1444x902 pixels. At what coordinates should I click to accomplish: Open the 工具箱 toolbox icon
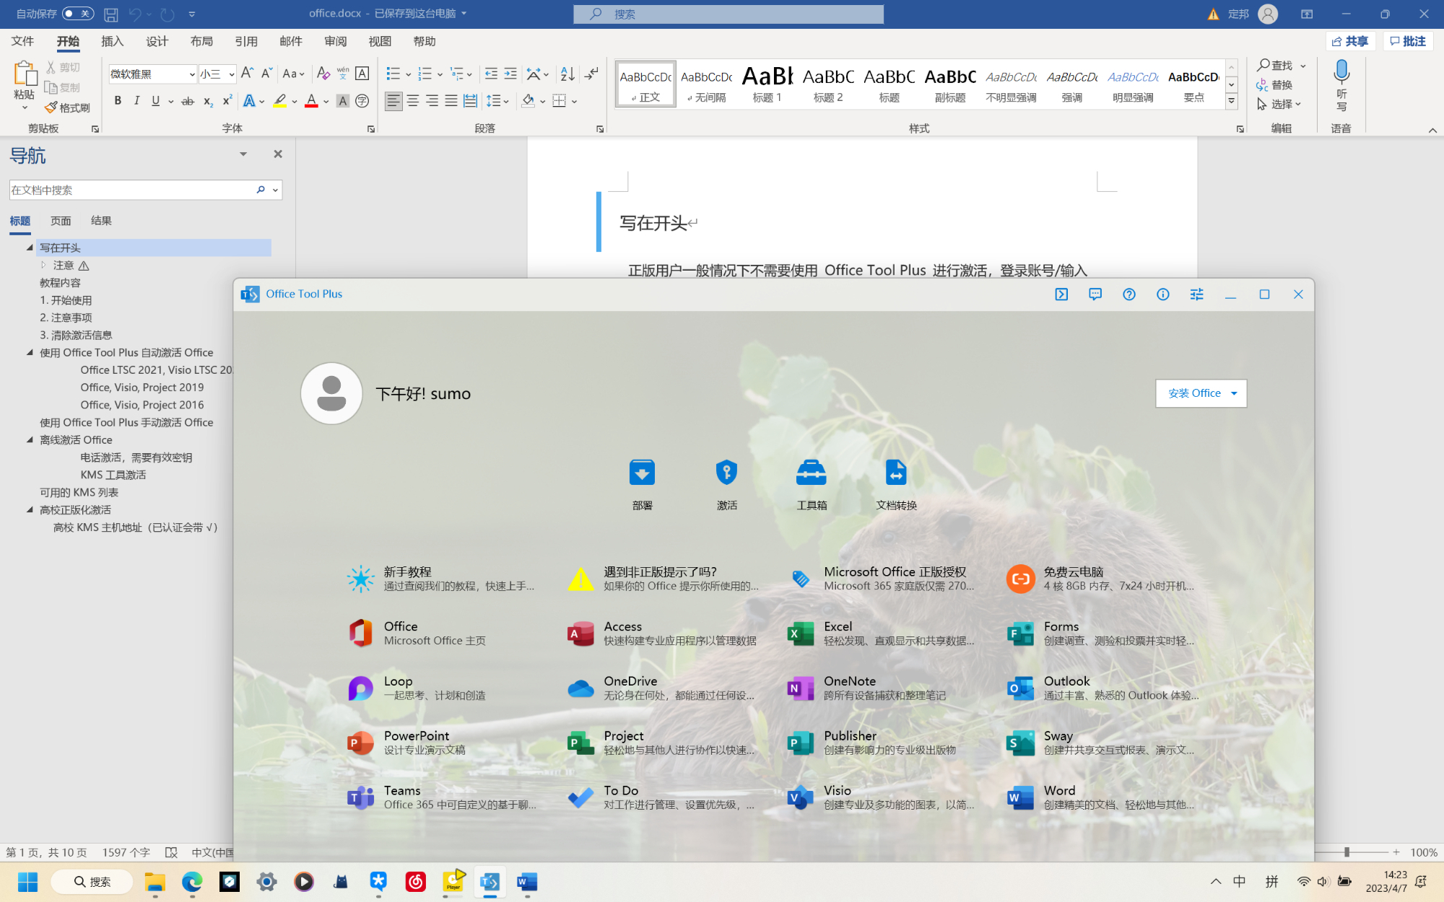click(x=811, y=473)
